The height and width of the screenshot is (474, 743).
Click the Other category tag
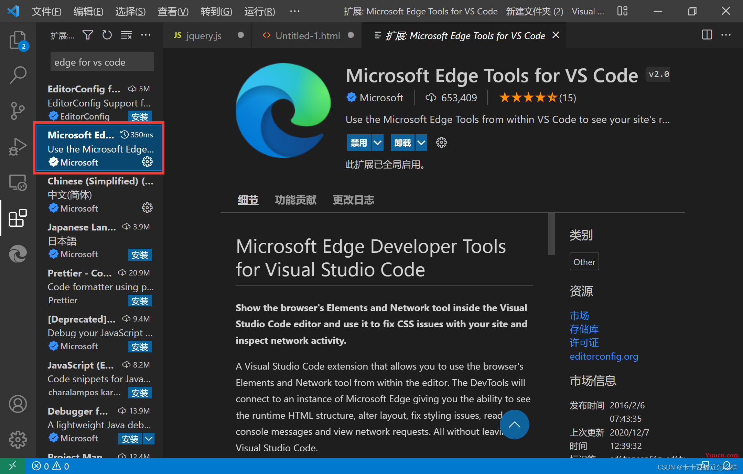pyautogui.click(x=584, y=262)
